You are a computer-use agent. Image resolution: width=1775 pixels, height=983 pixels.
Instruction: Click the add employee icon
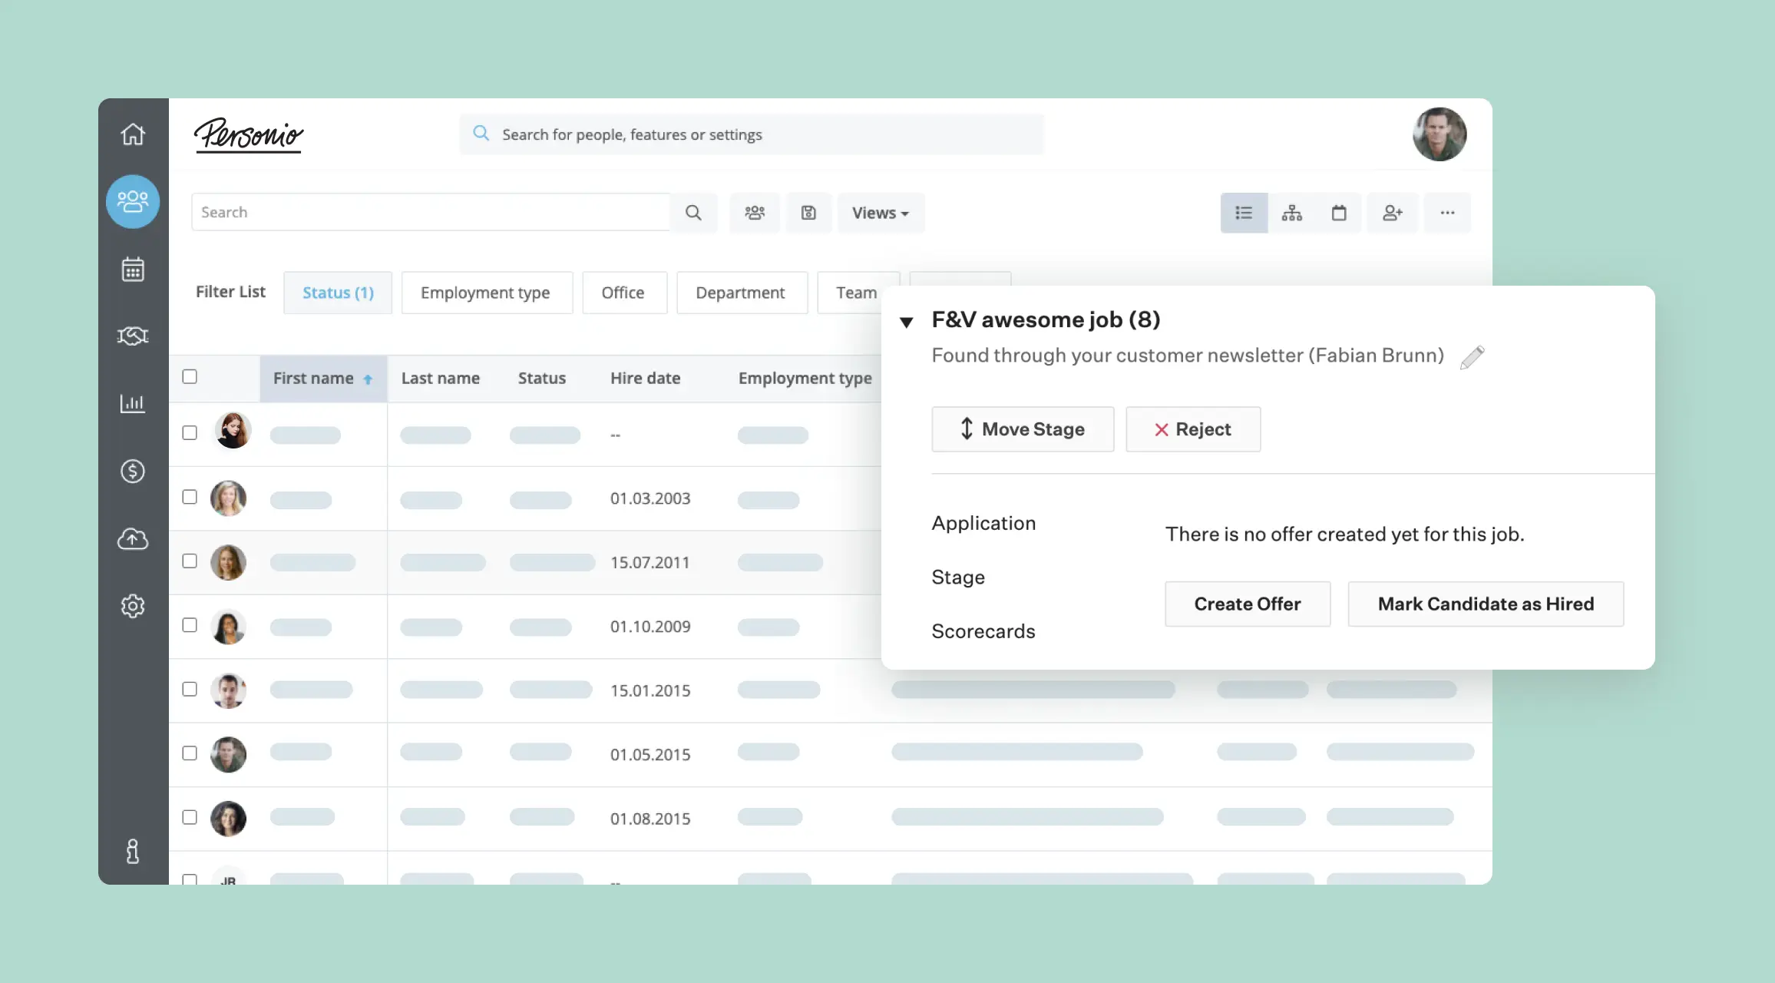click(1393, 212)
